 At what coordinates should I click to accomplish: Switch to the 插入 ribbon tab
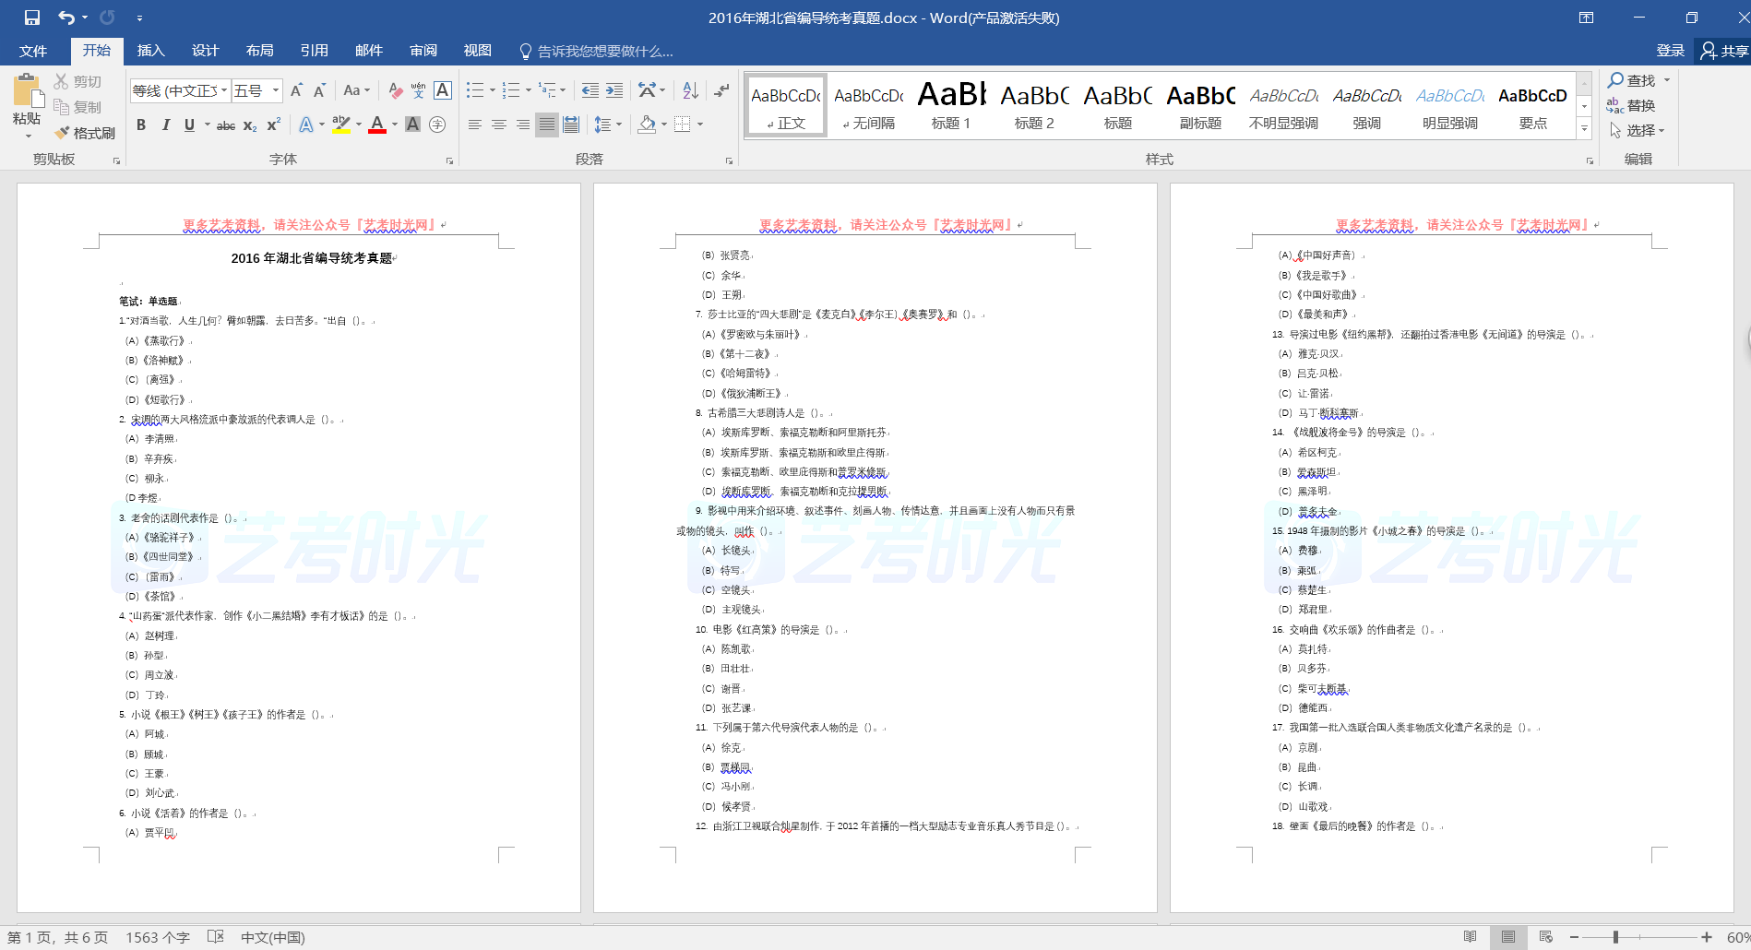150,51
